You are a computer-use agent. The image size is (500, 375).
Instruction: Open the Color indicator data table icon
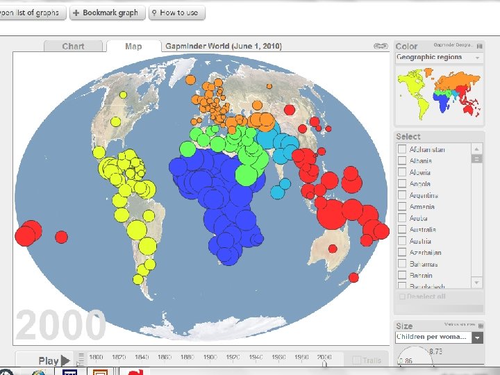pos(479,47)
